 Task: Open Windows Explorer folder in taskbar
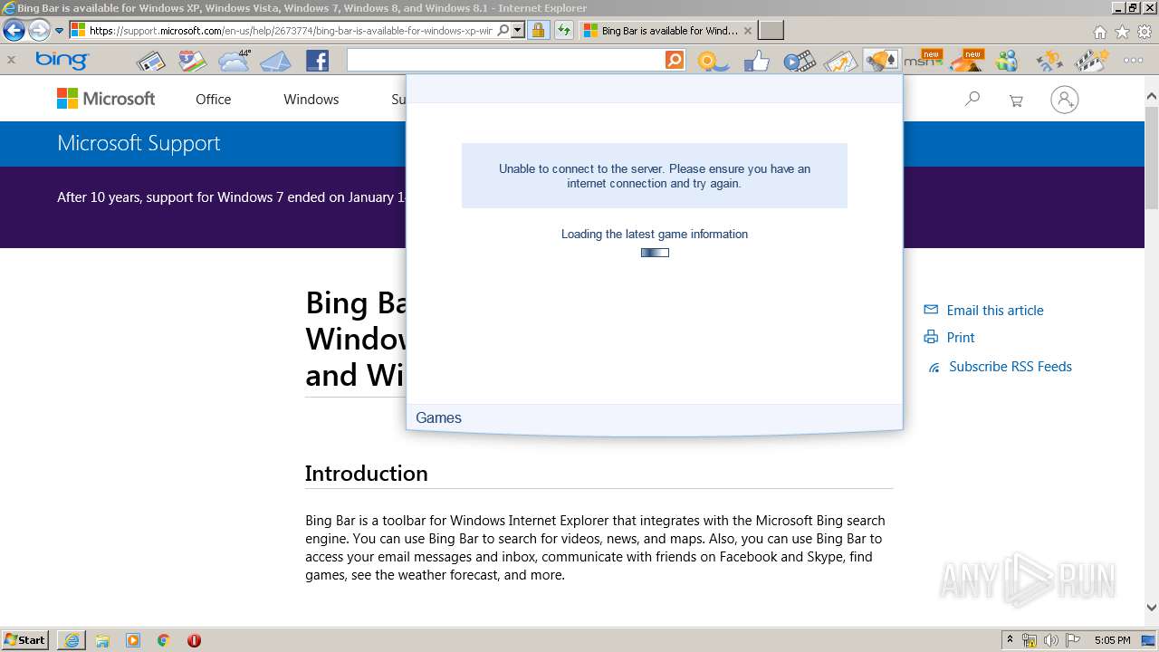(102, 640)
